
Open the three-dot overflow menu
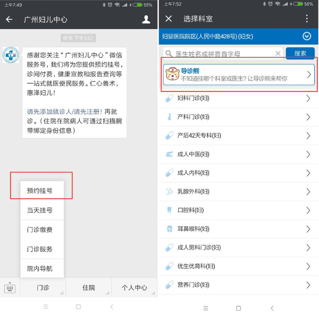point(307,19)
